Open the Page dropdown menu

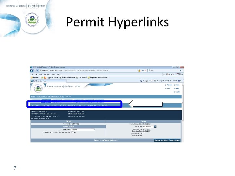(x=162, y=81)
